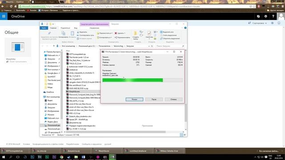Click the browser home icon
285x160 pixels.
pyautogui.click(x=16, y=6)
